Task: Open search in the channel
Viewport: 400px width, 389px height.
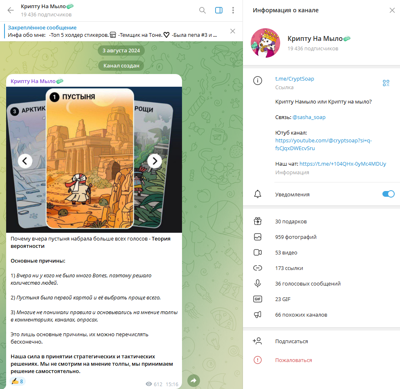Action: pyautogui.click(x=202, y=10)
